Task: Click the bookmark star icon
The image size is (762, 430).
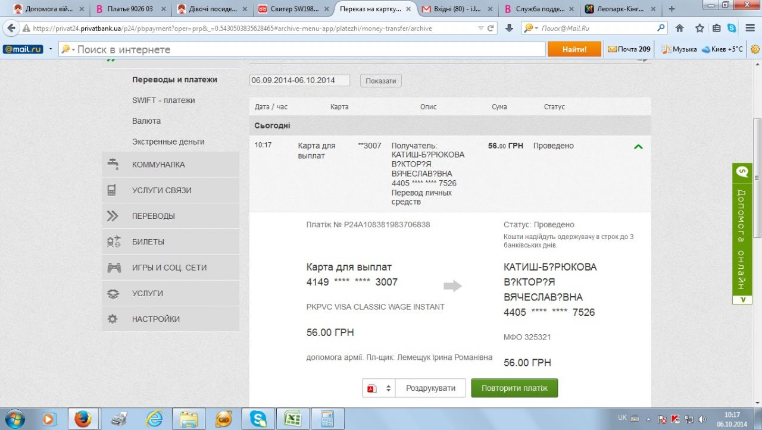Action: tap(699, 28)
